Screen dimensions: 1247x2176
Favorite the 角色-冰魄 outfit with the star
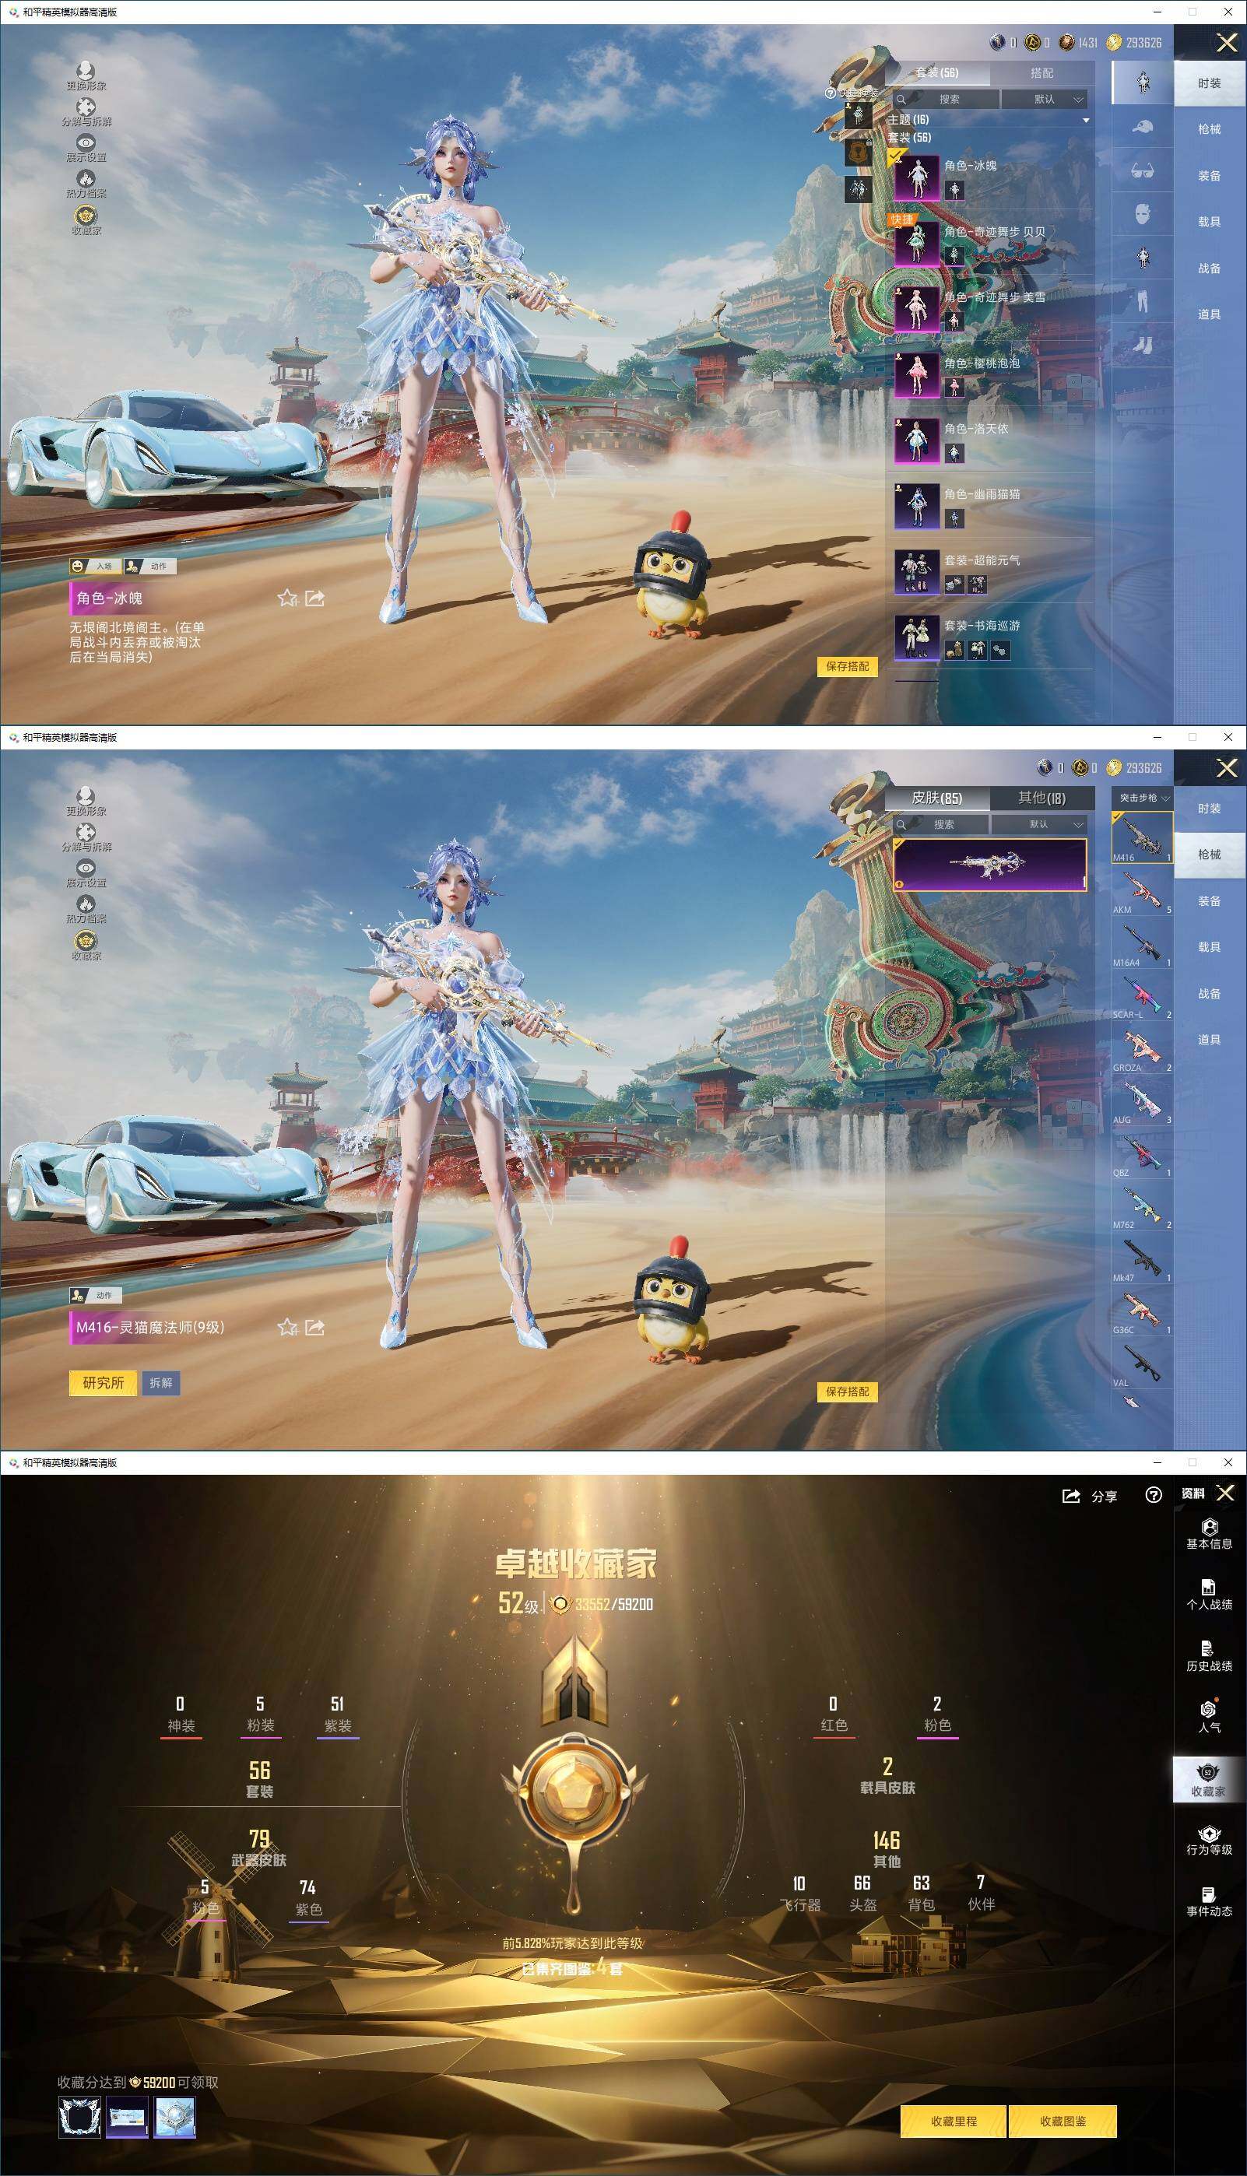click(x=287, y=598)
